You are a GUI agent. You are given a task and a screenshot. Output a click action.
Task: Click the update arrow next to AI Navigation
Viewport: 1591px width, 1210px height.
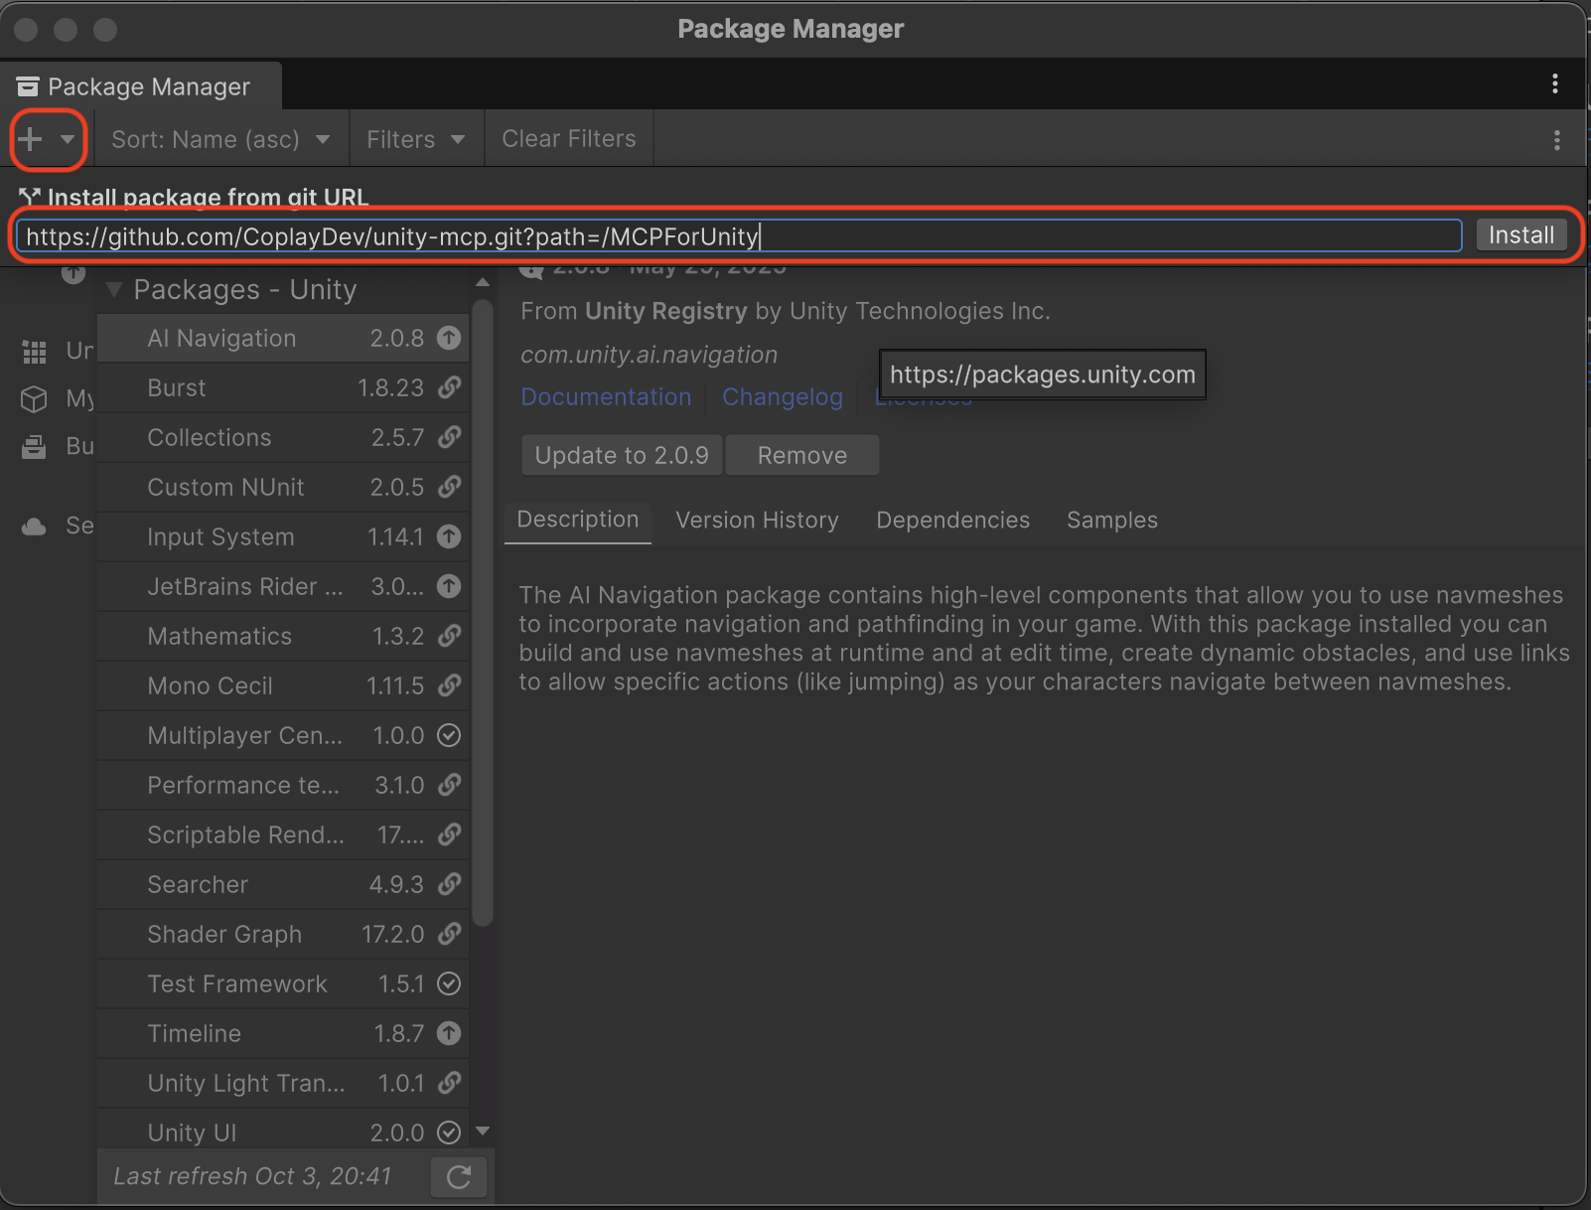pyautogui.click(x=450, y=338)
